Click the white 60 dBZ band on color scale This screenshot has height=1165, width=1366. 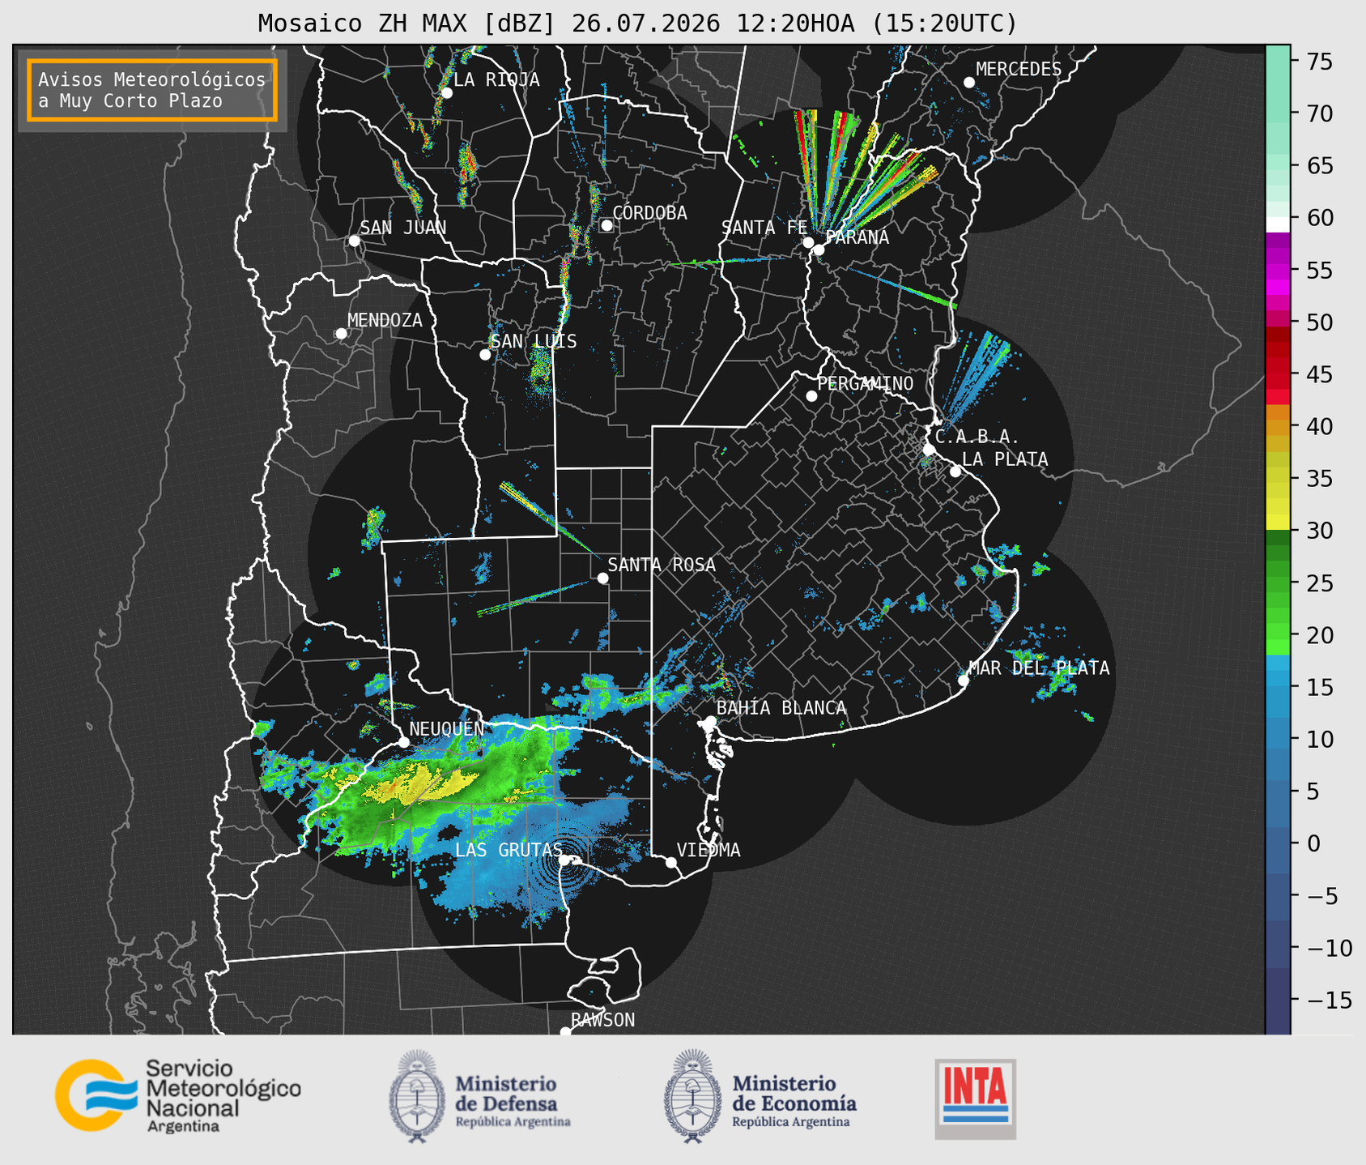pos(1277,224)
